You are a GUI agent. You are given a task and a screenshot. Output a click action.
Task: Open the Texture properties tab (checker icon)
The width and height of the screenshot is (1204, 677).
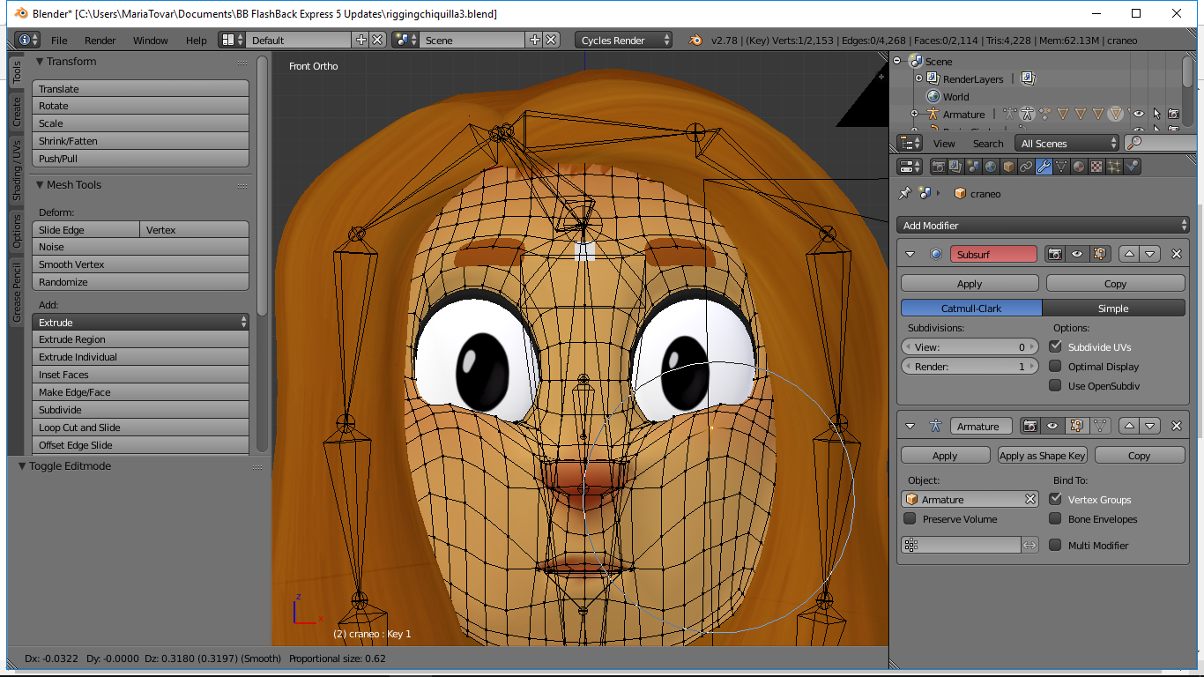click(1096, 167)
